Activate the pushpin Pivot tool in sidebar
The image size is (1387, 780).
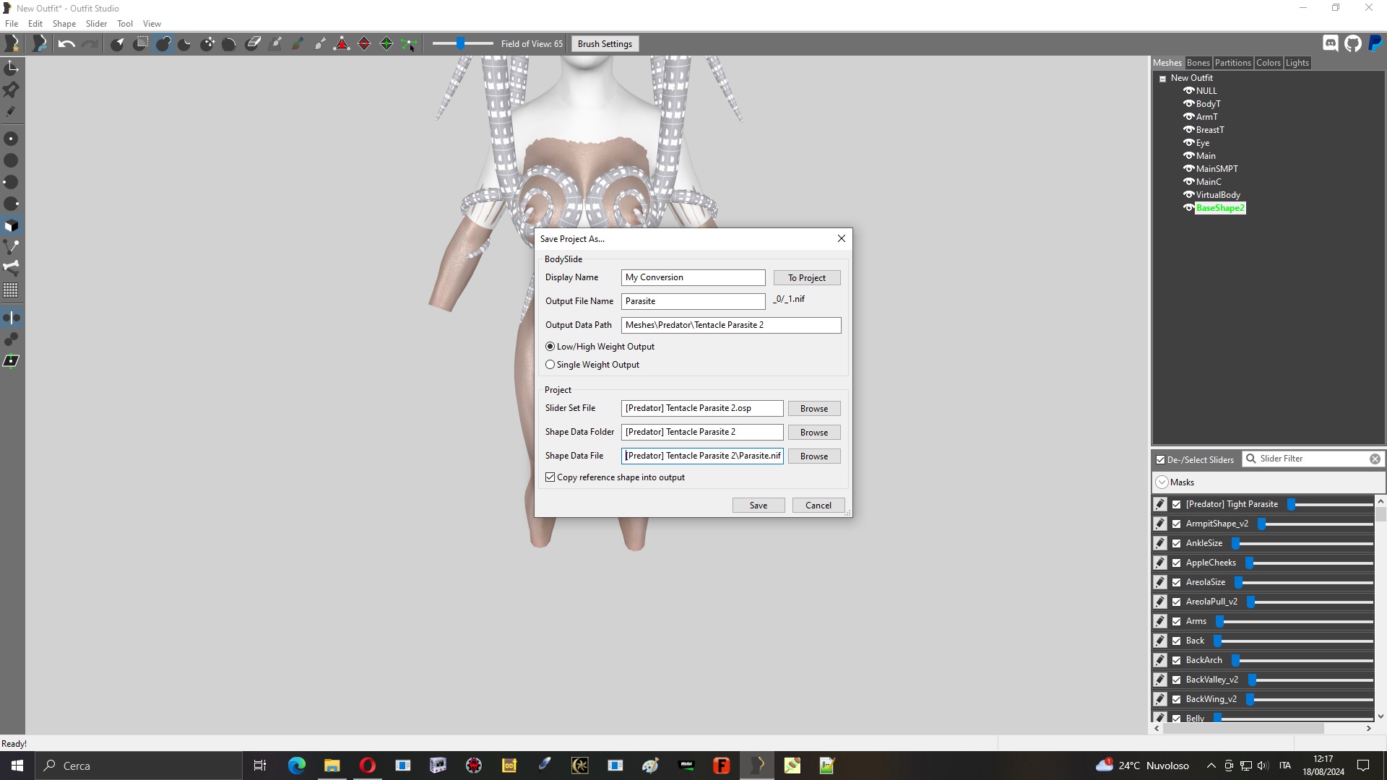click(12, 90)
